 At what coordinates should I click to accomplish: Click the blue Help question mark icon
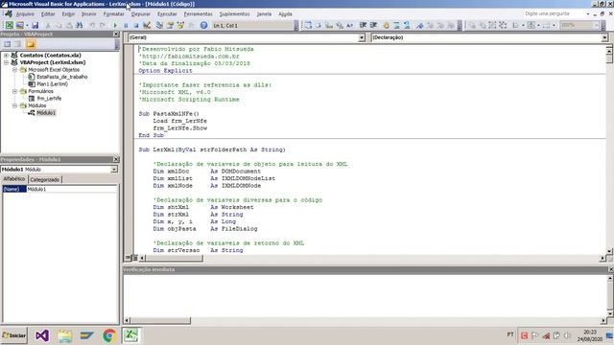[x=203, y=26]
